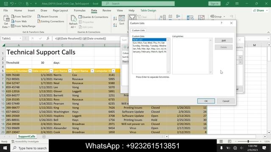Image resolution: width=271 pixels, height=152 pixels.
Task: Open the File menu
Action: (6, 11)
